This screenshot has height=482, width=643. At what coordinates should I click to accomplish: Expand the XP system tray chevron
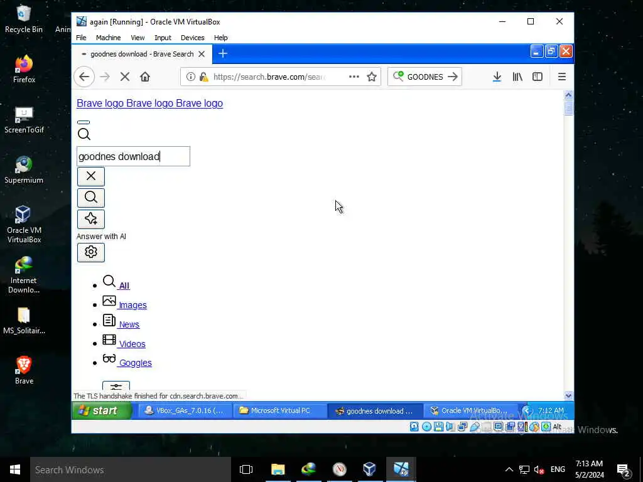tap(527, 410)
